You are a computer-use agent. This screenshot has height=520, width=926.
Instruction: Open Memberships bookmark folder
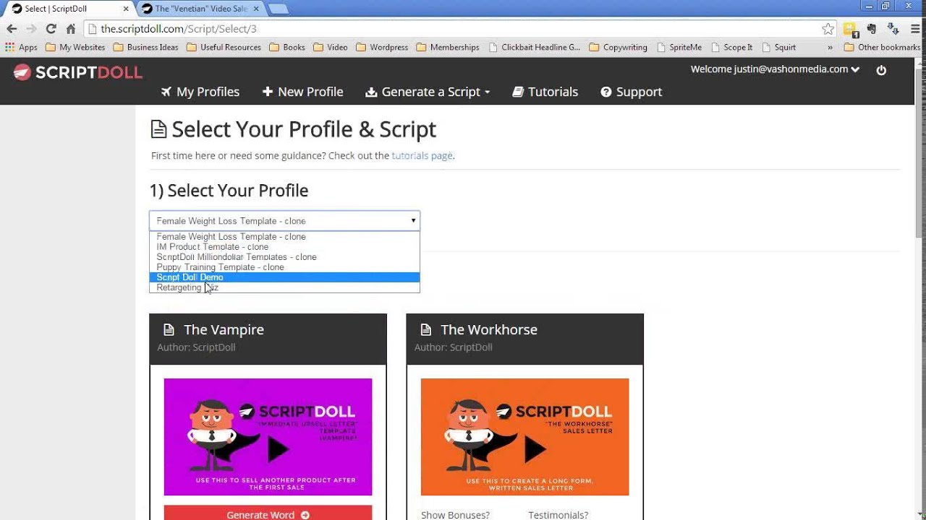pos(448,47)
